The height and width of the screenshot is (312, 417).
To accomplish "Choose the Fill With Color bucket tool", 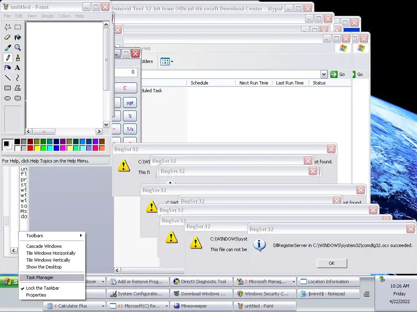I will tap(18, 37).
